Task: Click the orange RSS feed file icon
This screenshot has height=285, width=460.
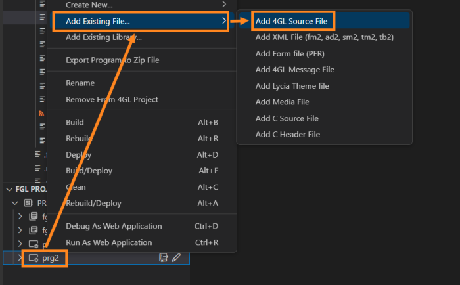Action: tap(42, 113)
